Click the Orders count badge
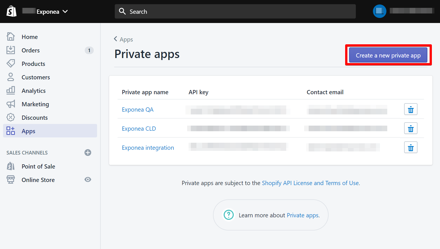 [89, 50]
